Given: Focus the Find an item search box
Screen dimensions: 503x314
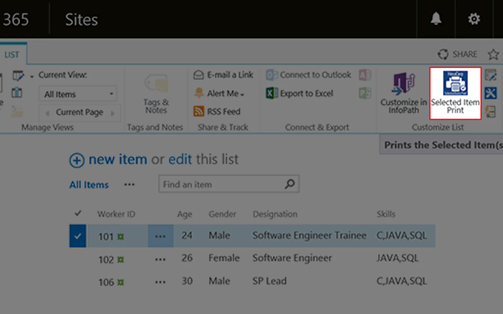Looking at the screenshot, I should [x=229, y=184].
